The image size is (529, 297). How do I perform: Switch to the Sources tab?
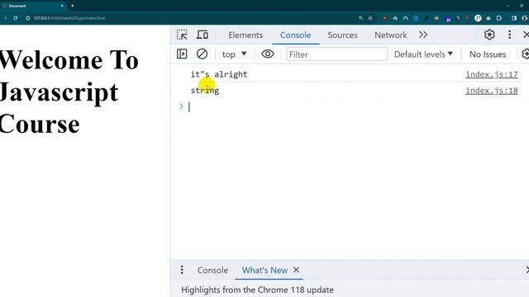coord(342,35)
